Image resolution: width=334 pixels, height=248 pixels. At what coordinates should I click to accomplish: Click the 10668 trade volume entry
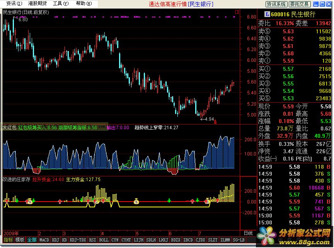(x=316, y=188)
